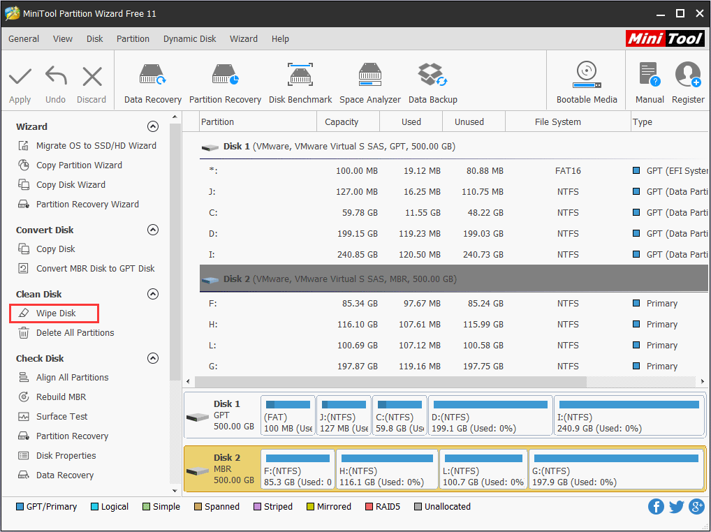Click Delete All Partitions
Image resolution: width=711 pixels, height=532 pixels.
(x=66, y=332)
